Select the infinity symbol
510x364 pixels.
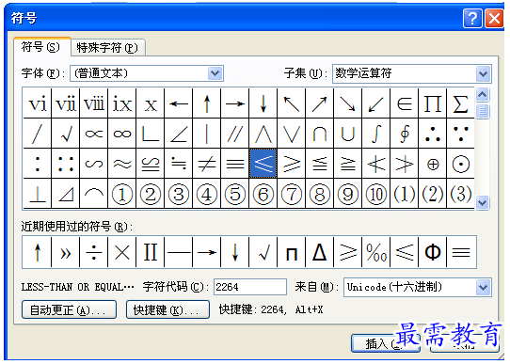[x=122, y=134]
